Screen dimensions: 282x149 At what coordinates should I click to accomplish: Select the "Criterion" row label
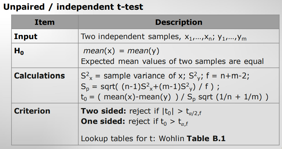click(32, 111)
